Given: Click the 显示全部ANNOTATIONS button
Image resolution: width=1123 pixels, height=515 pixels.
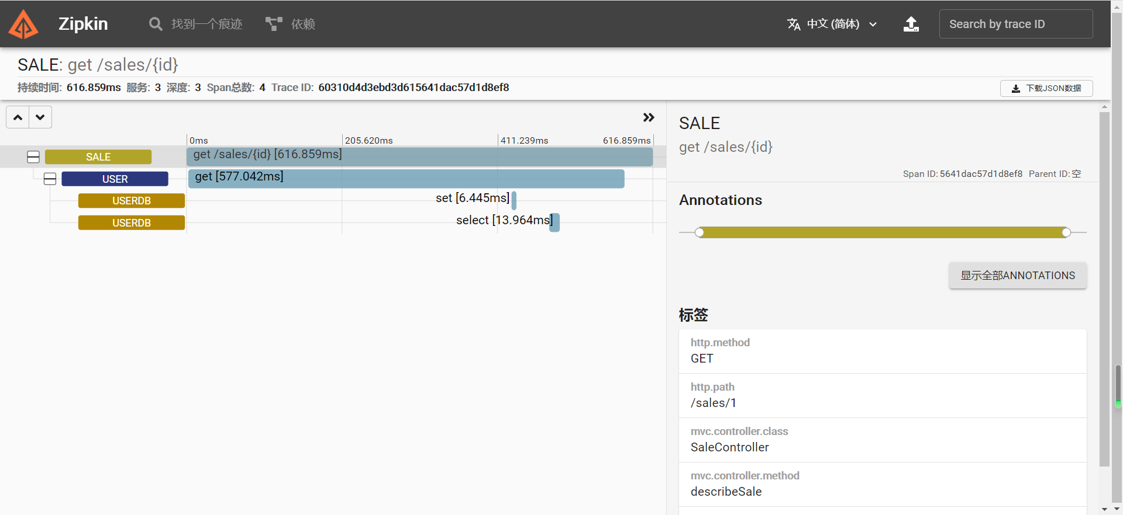Looking at the screenshot, I should [x=1018, y=276].
